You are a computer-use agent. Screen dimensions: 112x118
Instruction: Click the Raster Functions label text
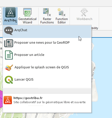47,21
